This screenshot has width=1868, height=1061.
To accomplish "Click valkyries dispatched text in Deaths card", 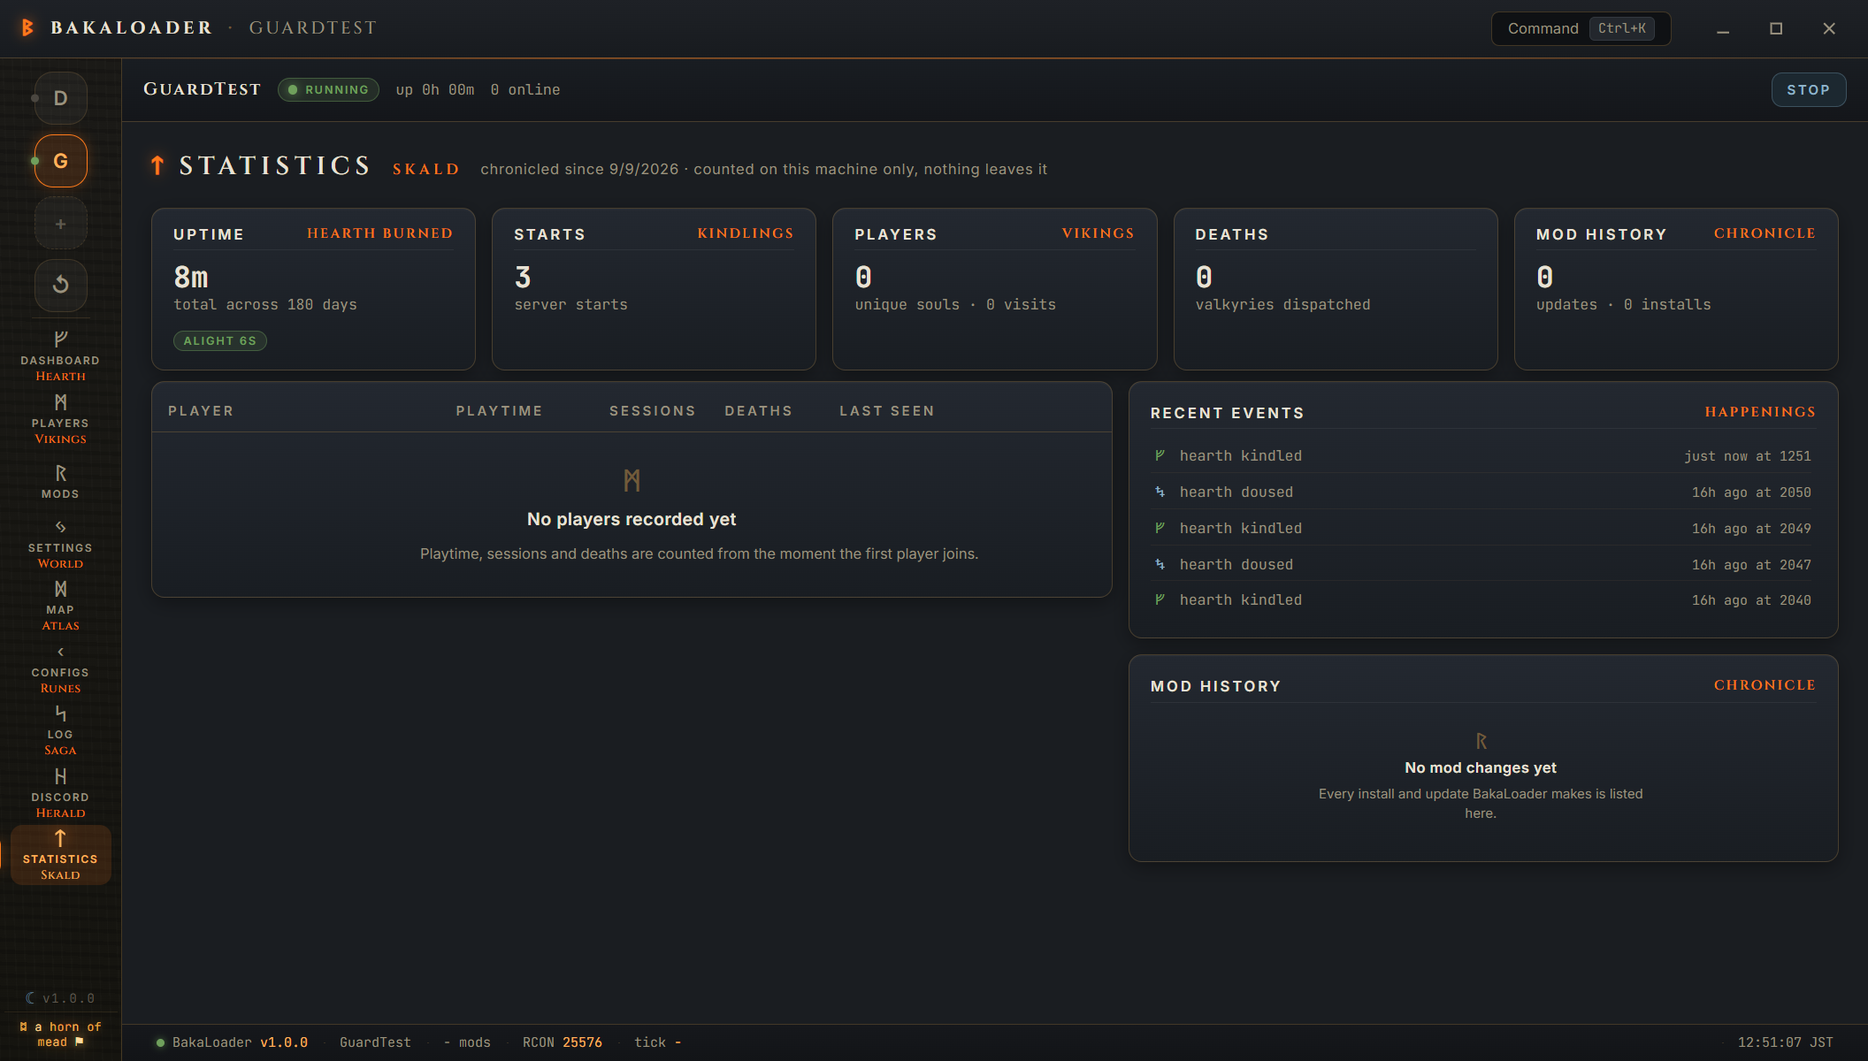I will tap(1282, 304).
